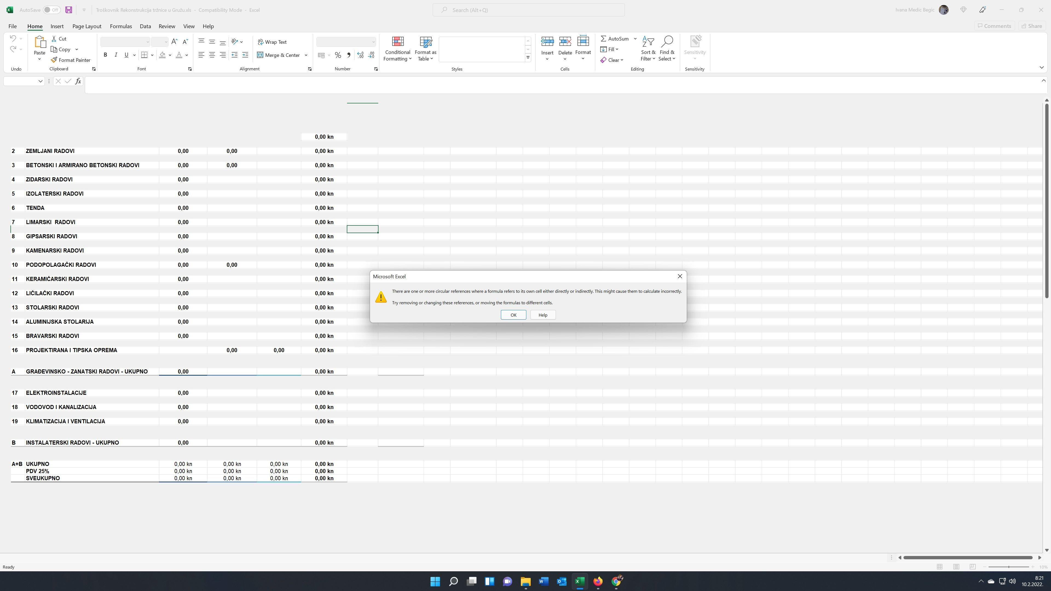The height and width of the screenshot is (591, 1051).
Task: Open Sort & Filter menu
Action: (x=648, y=48)
